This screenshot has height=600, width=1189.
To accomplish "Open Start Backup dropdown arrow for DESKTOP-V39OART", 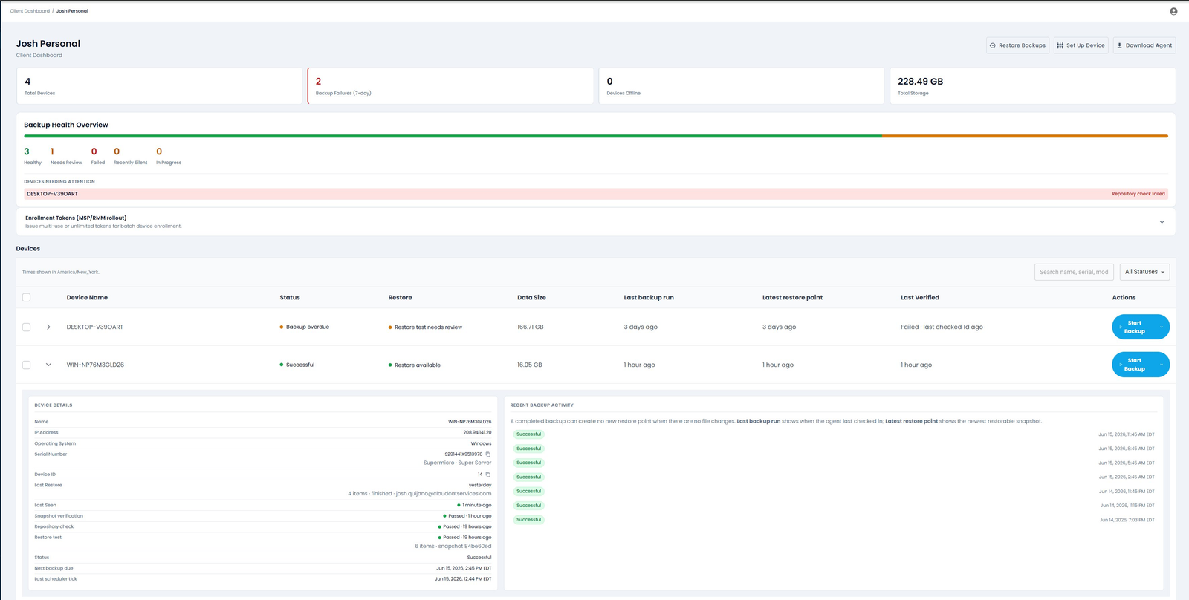I will tap(1162, 327).
